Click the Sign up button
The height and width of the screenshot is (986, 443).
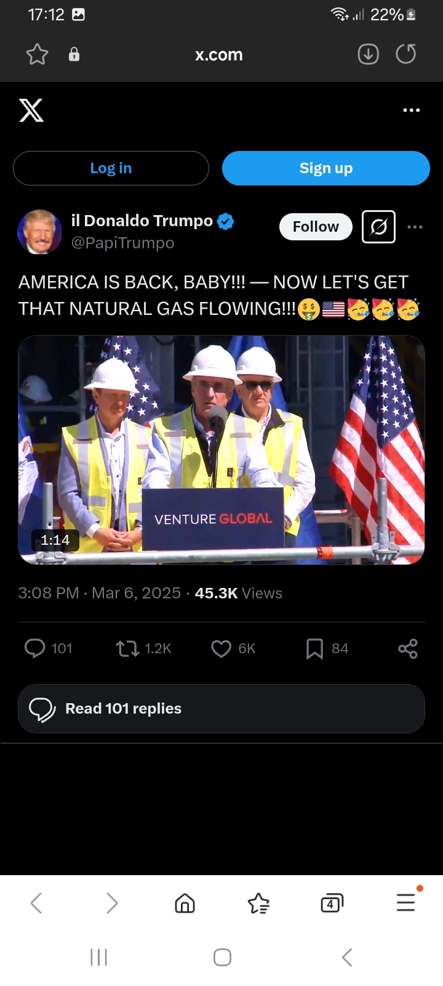tap(326, 168)
